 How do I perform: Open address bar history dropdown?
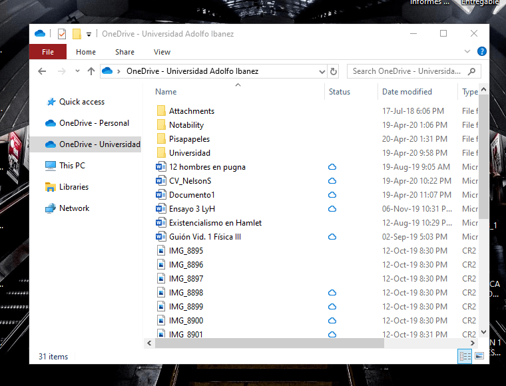pyautogui.click(x=322, y=71)
